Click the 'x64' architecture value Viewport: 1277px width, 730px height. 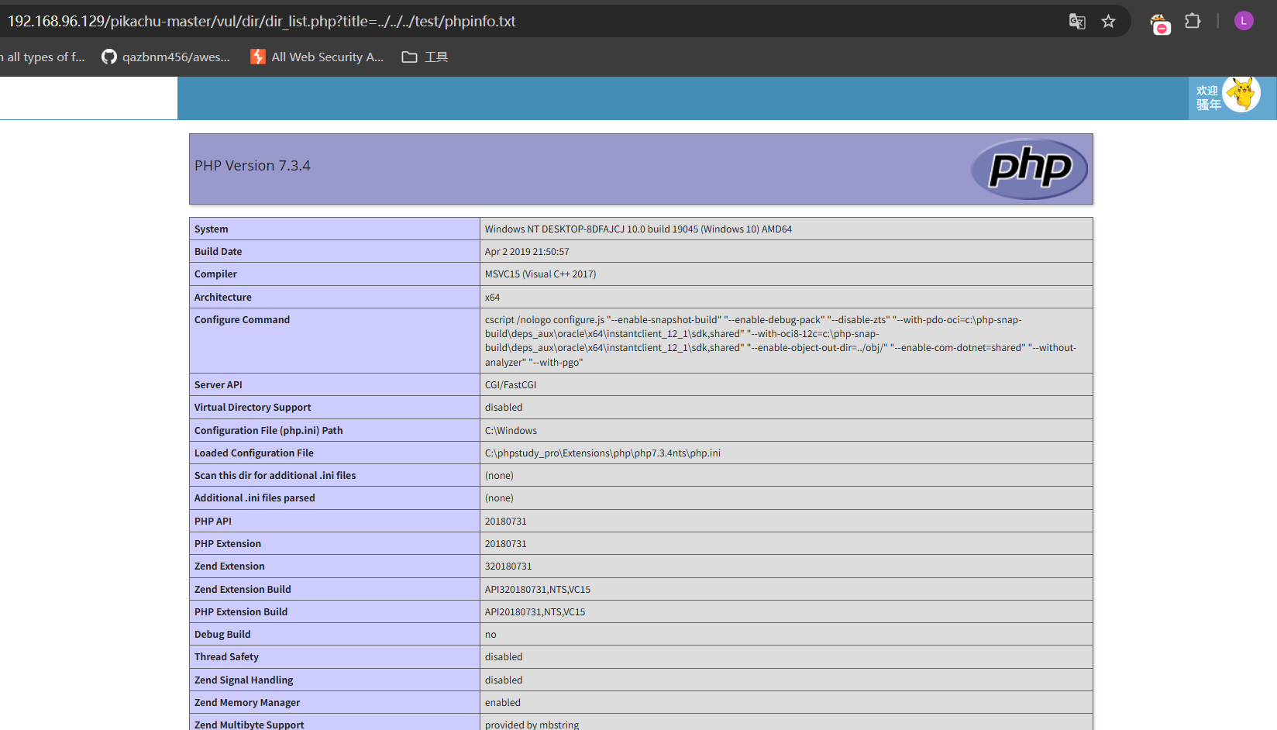pos(493,298)
